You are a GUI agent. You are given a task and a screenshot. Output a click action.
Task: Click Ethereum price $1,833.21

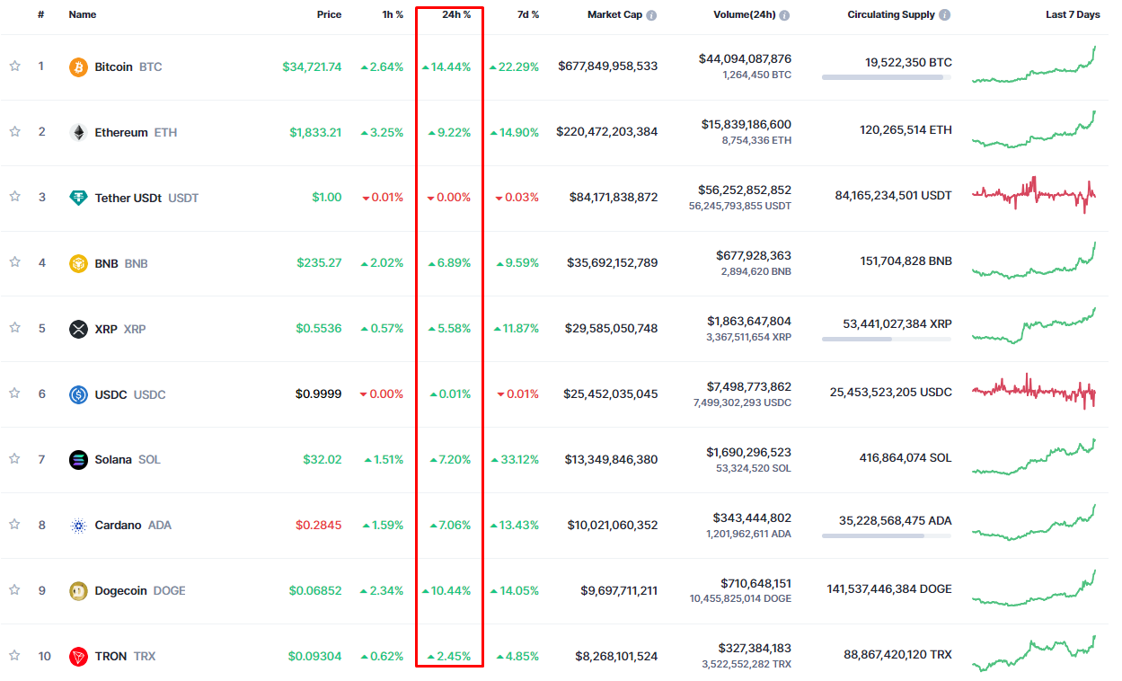point(315,132)
